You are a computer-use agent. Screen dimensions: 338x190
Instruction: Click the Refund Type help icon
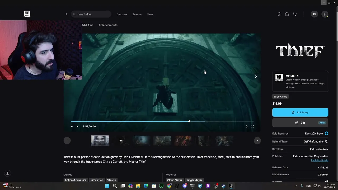327,141
